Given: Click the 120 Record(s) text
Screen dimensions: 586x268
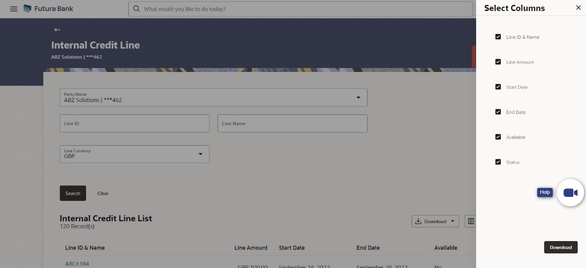Looking at the screenshot, I should (x=77, y=226).
